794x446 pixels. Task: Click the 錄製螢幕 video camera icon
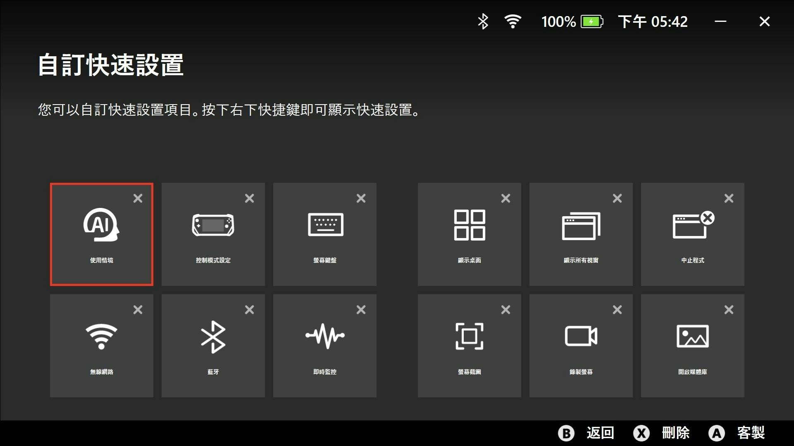tap(581, 336)
